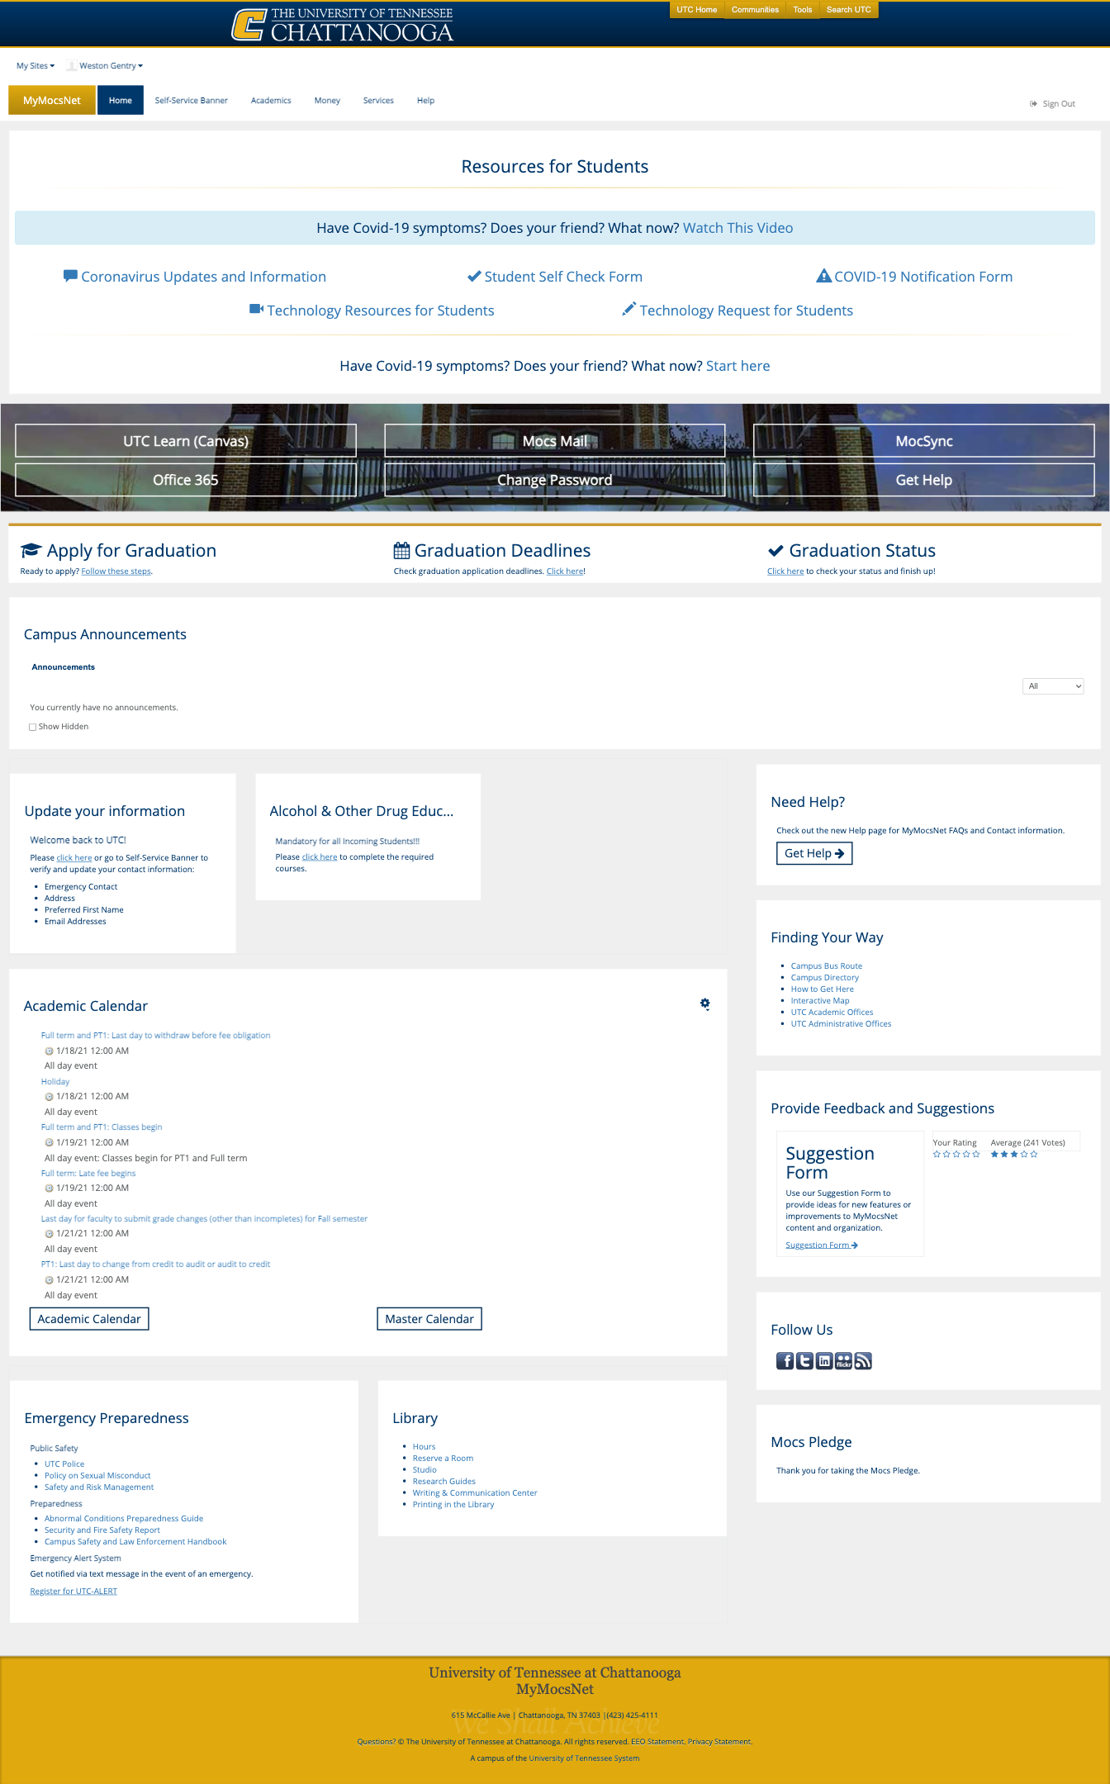The image size is (1110, 1784).
Task: Click the Academic Calendar button
Action: tap(89, 1319)
